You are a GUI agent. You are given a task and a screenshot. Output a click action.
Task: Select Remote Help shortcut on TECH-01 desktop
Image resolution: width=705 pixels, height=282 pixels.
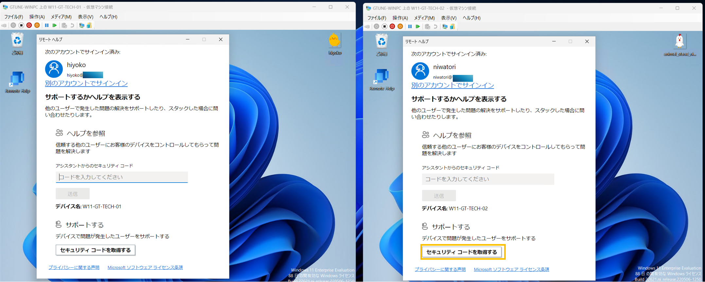point(17,82)
